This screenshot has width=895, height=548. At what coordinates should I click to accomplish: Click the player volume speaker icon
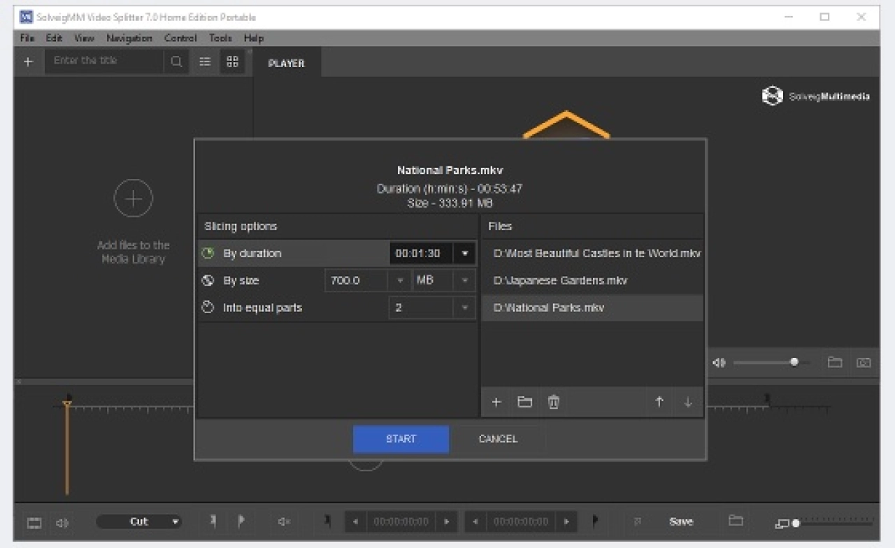719,363
